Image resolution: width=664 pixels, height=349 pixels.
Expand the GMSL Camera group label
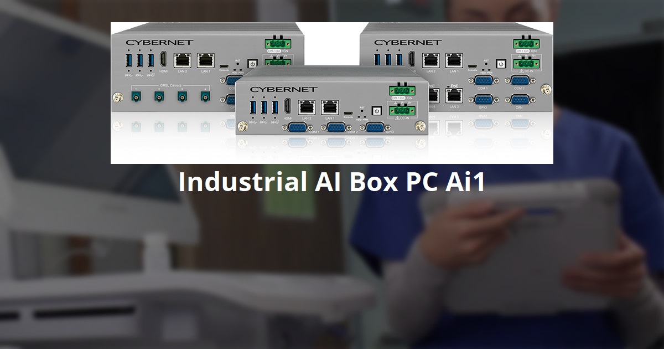click(172, 85)
